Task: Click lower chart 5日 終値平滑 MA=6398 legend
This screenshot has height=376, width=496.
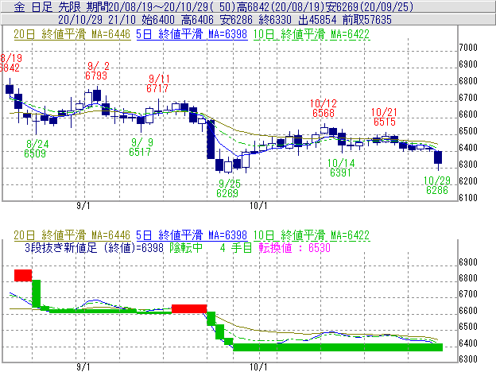Action: (192, 235)
